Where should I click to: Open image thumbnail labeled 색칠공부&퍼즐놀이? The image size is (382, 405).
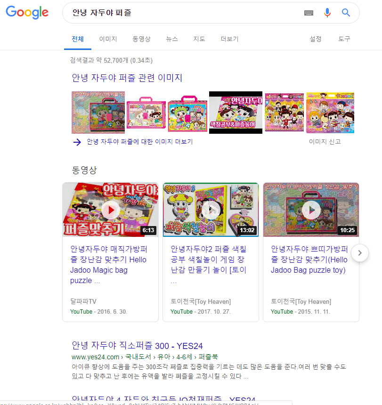point(236,113)
